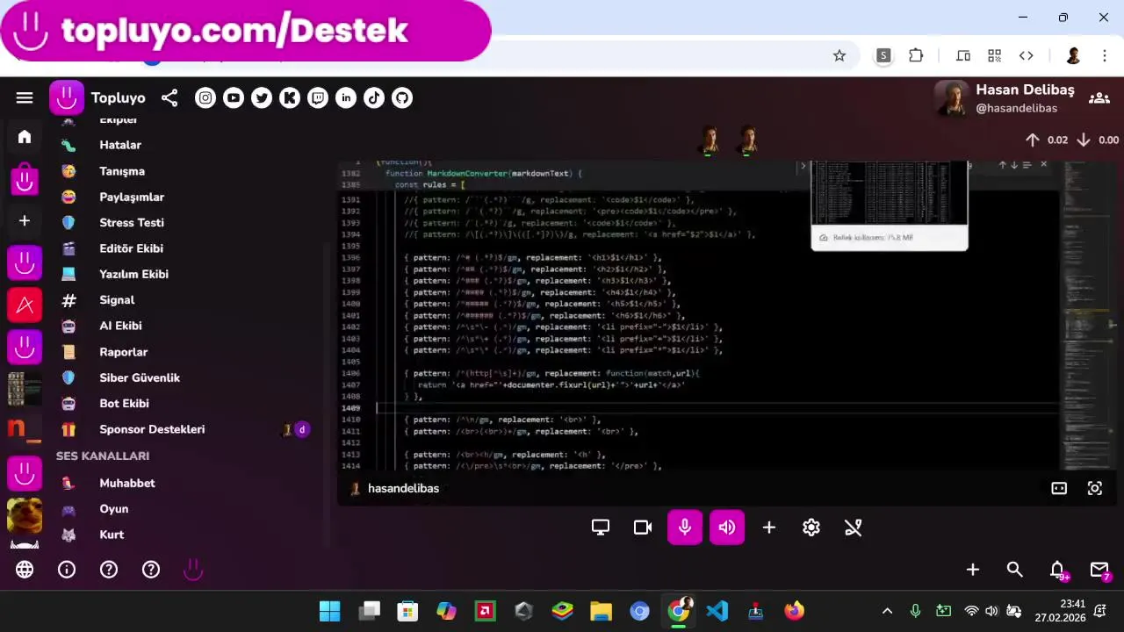Image resolution: width=1124 pixels, height=632 pixels.
Task: Toggle the camera in call controls
Action: pyautogui.click(x=643, y=528)
